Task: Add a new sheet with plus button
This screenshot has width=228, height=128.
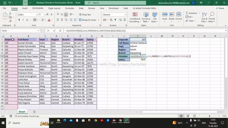Action: point(34,112)
